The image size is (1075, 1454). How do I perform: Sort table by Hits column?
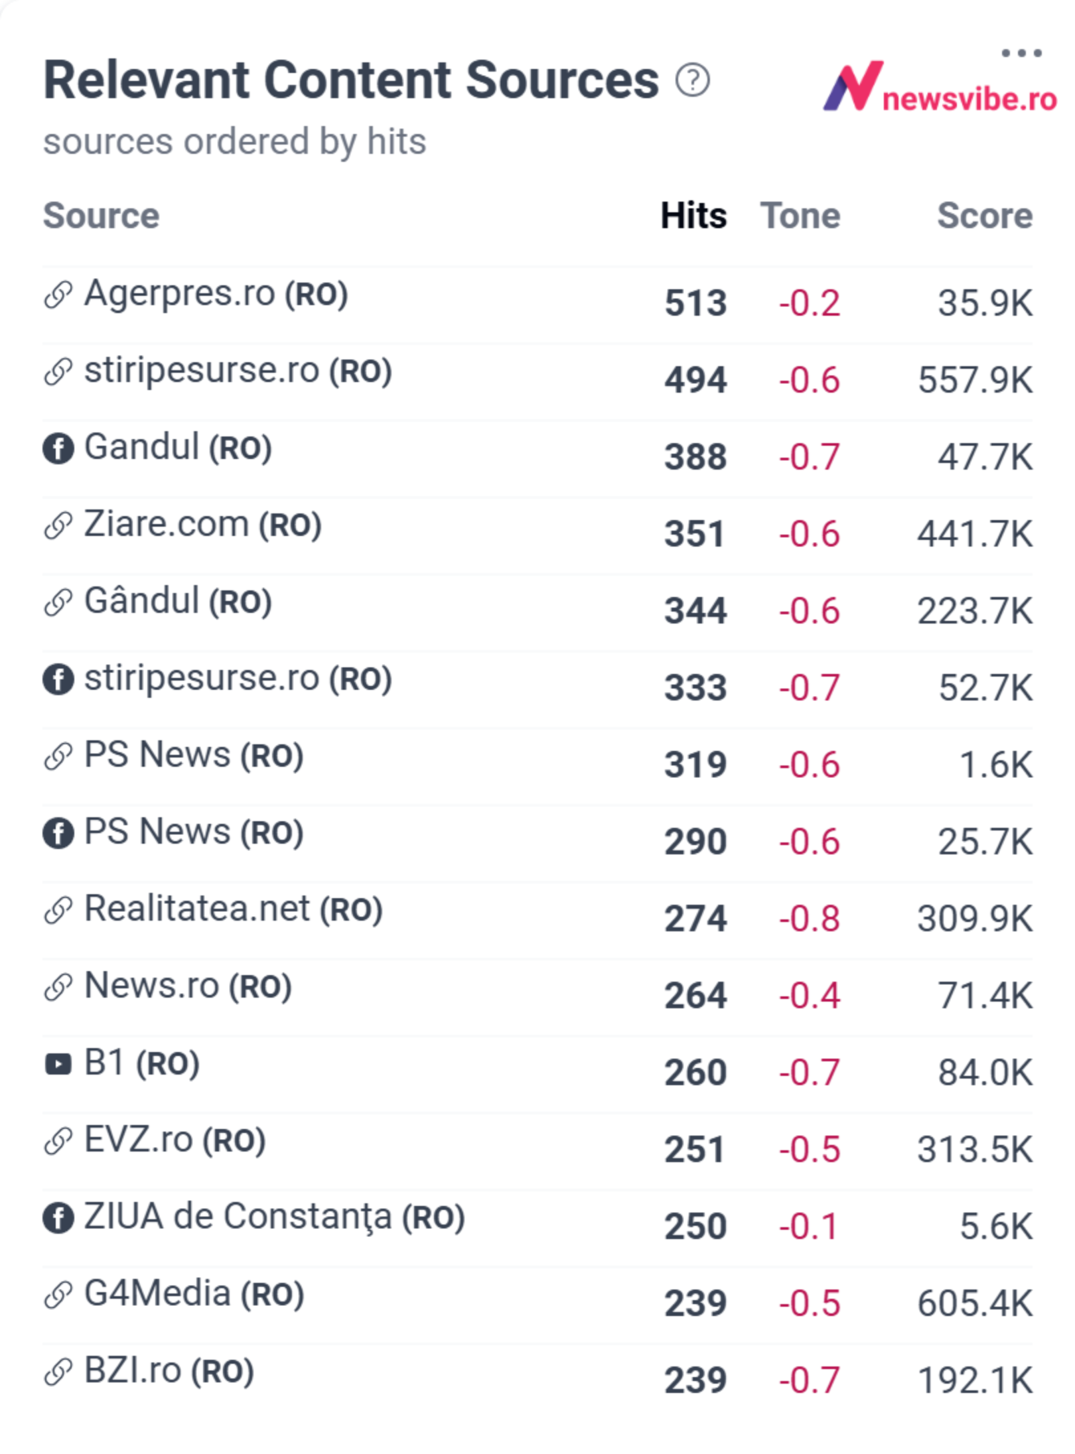click(693, 216)
